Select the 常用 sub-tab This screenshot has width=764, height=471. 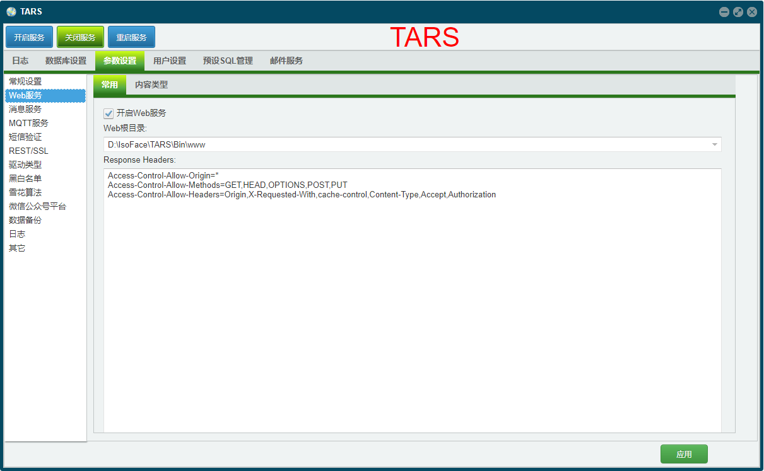point(110,85)
